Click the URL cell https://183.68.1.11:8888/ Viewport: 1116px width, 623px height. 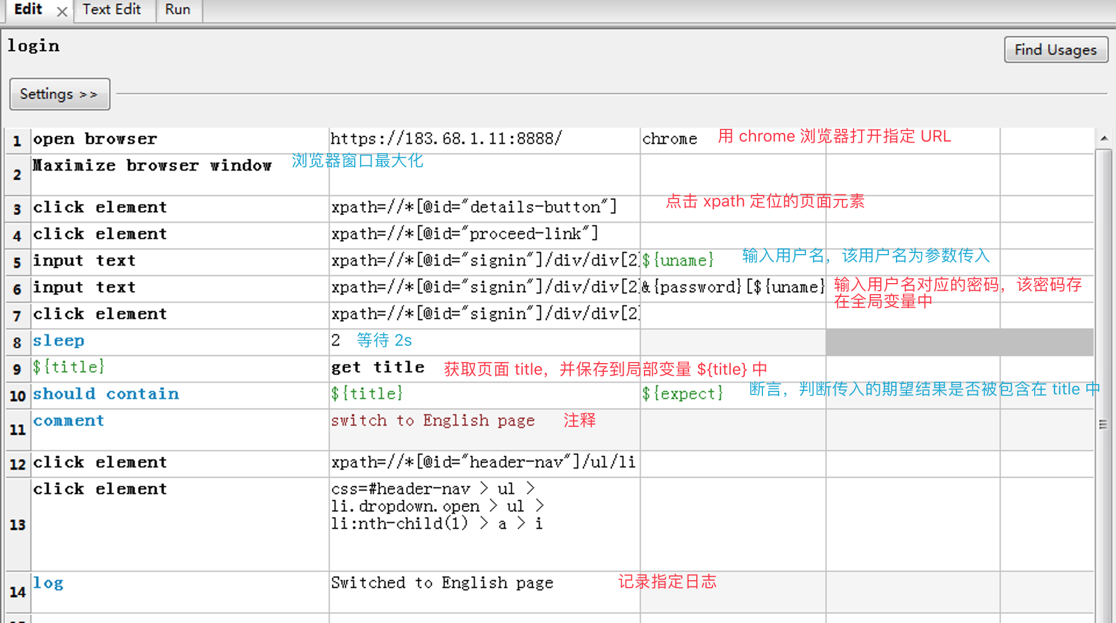tap(484, 140)
